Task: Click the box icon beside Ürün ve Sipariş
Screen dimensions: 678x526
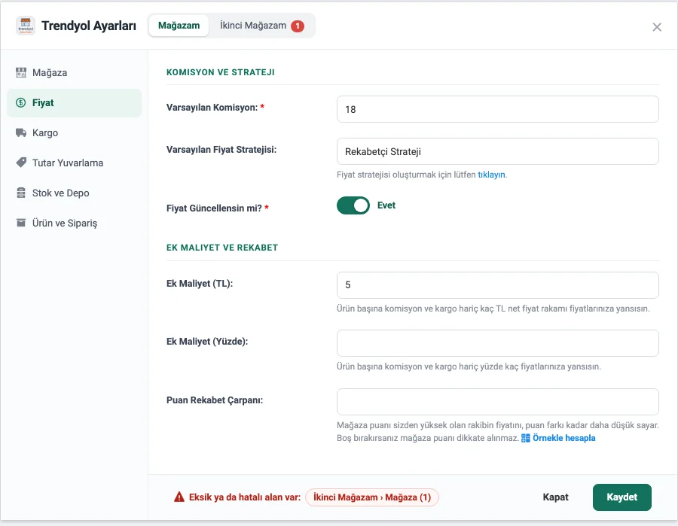Action: coord(21,223)
